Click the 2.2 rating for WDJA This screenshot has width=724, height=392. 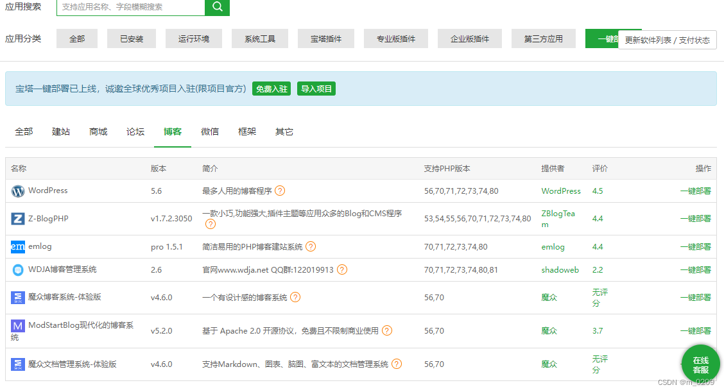tap(598, 269)
